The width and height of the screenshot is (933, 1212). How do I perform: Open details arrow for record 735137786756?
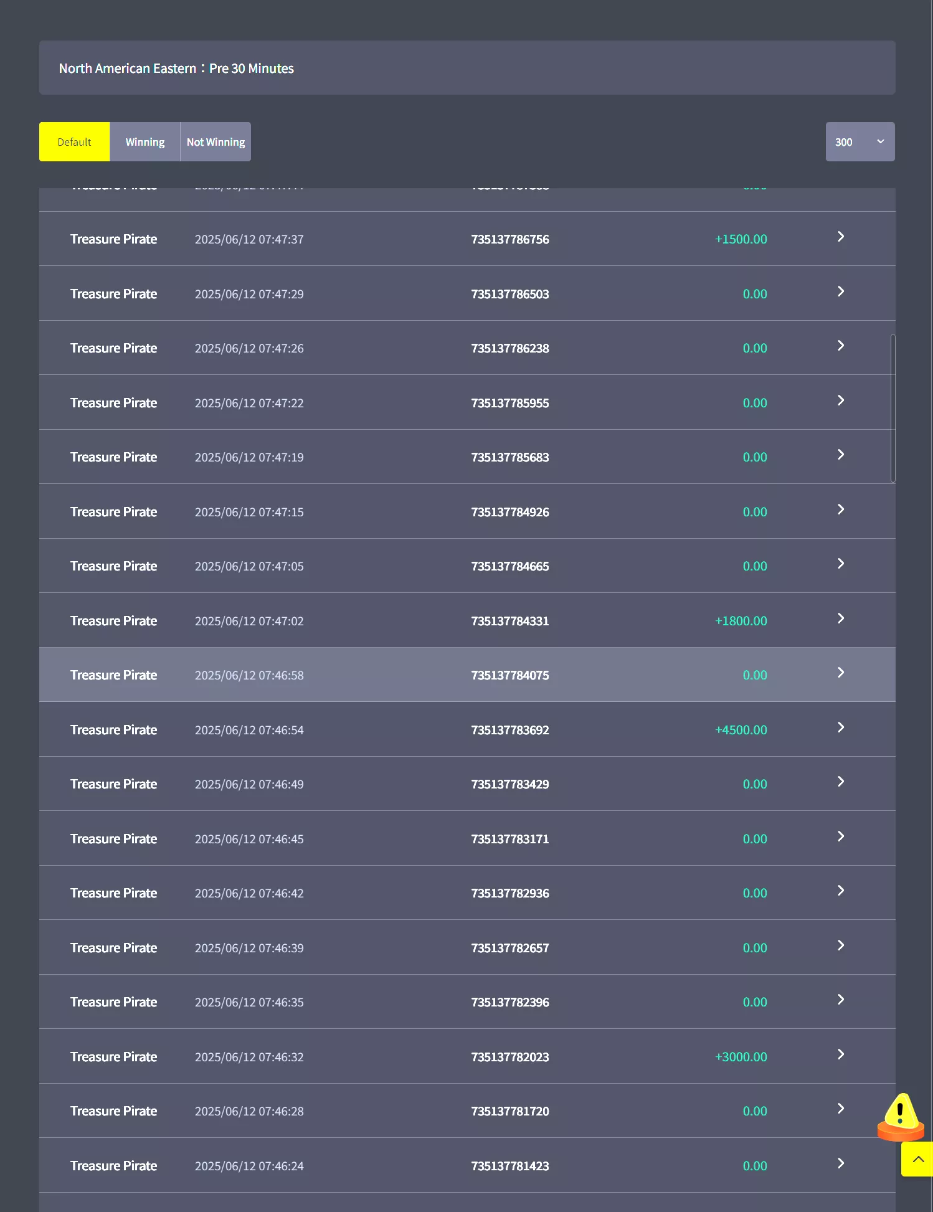(841, 237)
